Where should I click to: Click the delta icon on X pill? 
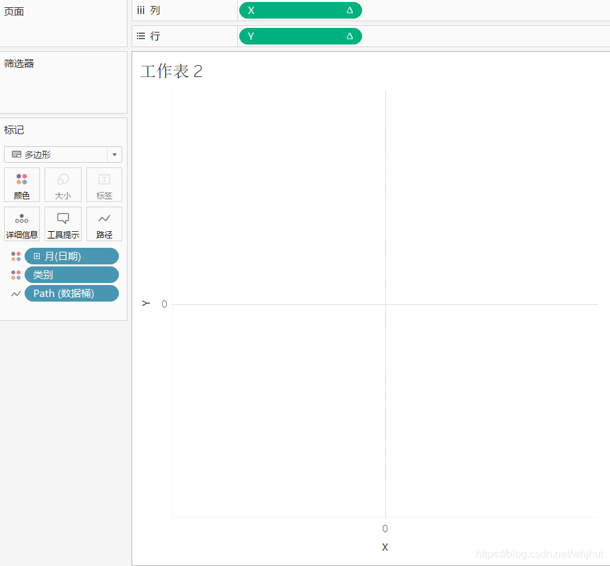point(350,11)
